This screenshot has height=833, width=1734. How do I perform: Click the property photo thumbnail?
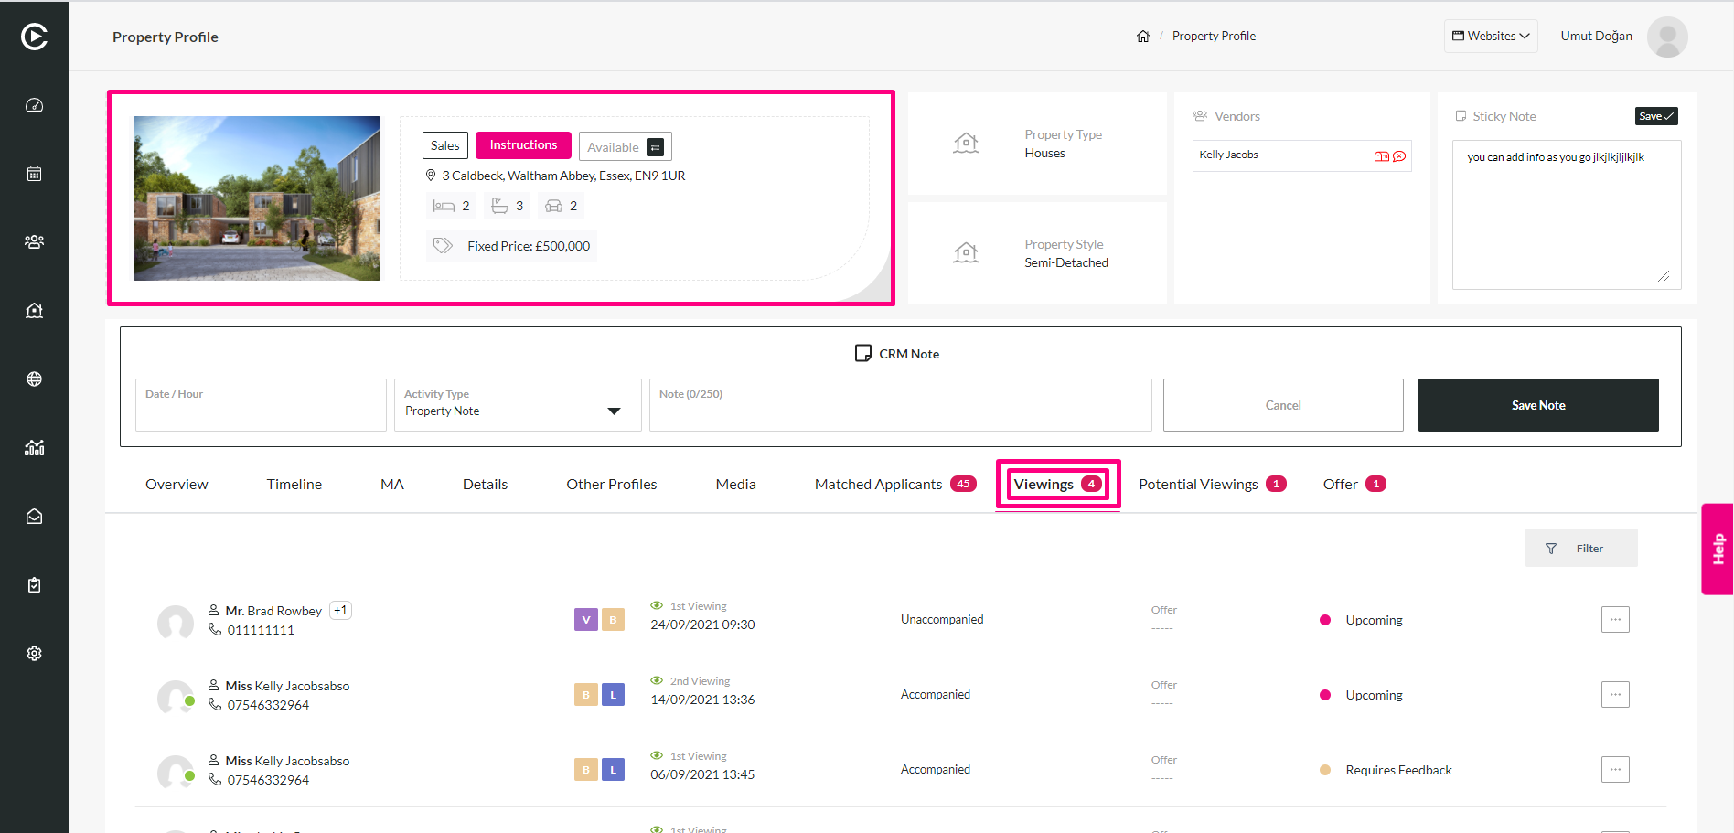(x=257, y=198)
